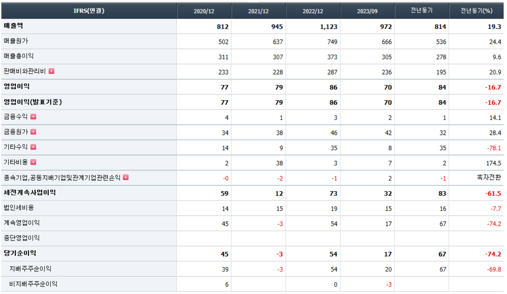Click 매출액 value 1,123 for 2022/12
This screenshot has height=294, width=507.
(328, 27)
